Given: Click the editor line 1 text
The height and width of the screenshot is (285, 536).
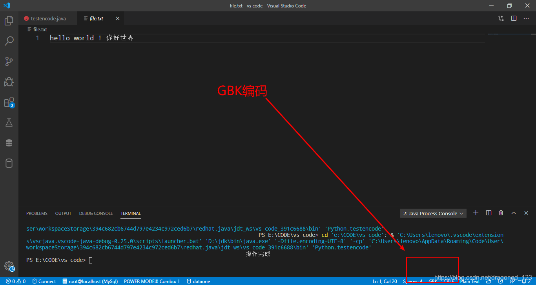Looking at the screenshot, I should point(94,38).
